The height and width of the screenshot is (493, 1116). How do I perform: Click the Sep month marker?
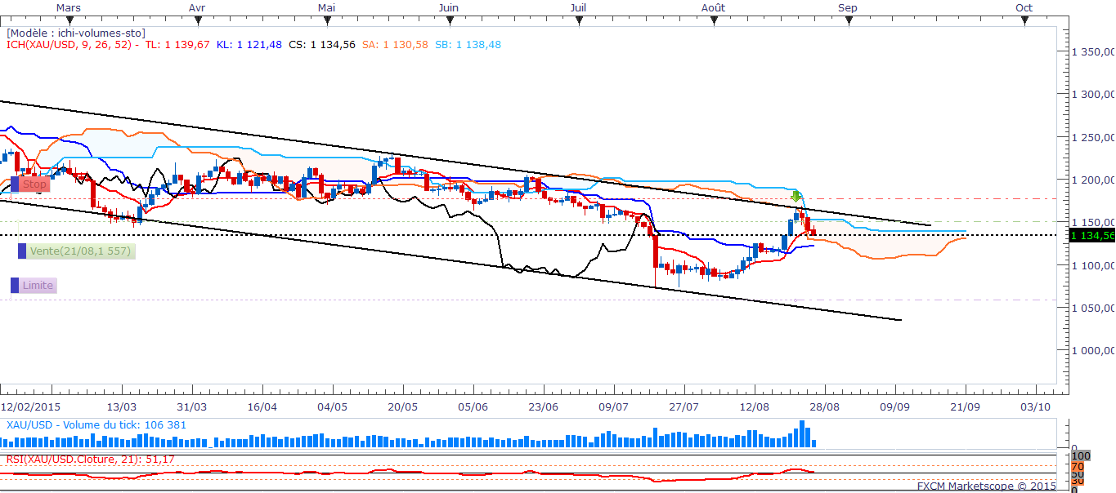pyautogui.click(x=848, y=7)
